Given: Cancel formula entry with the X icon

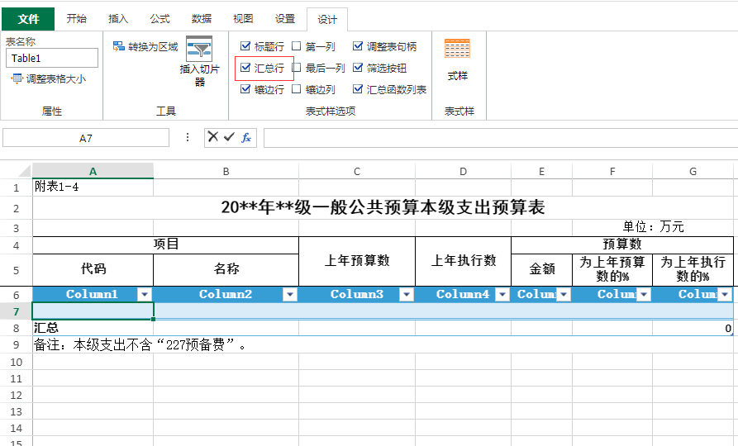Looking at the screenshot, I should (212, 137).
